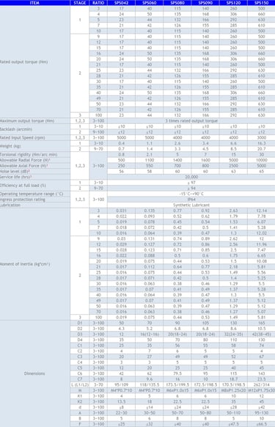Select the '≤47.5' value in row F
Image resolution: width=275 pixels, height=427 pixels.
click(234, 424)
